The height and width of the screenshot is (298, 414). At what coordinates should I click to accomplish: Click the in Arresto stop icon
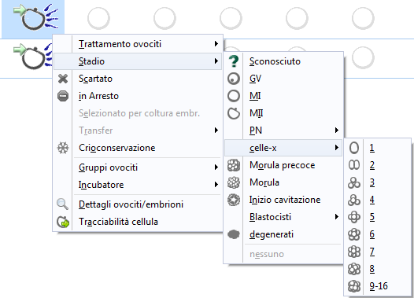point(63,96)
